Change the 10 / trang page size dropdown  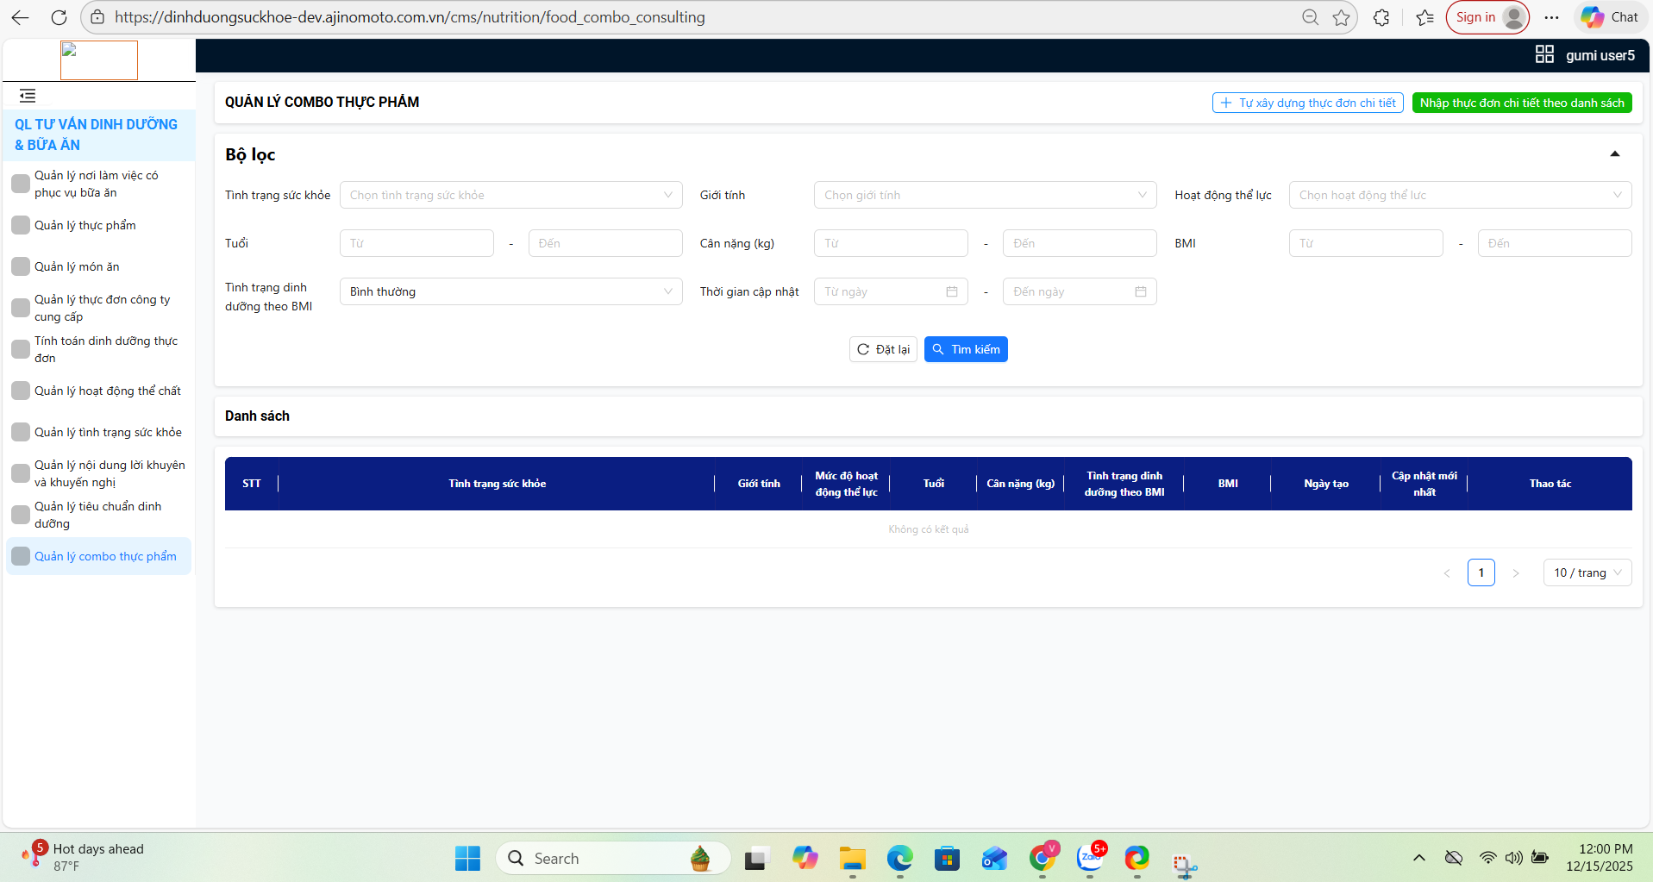1587,572
